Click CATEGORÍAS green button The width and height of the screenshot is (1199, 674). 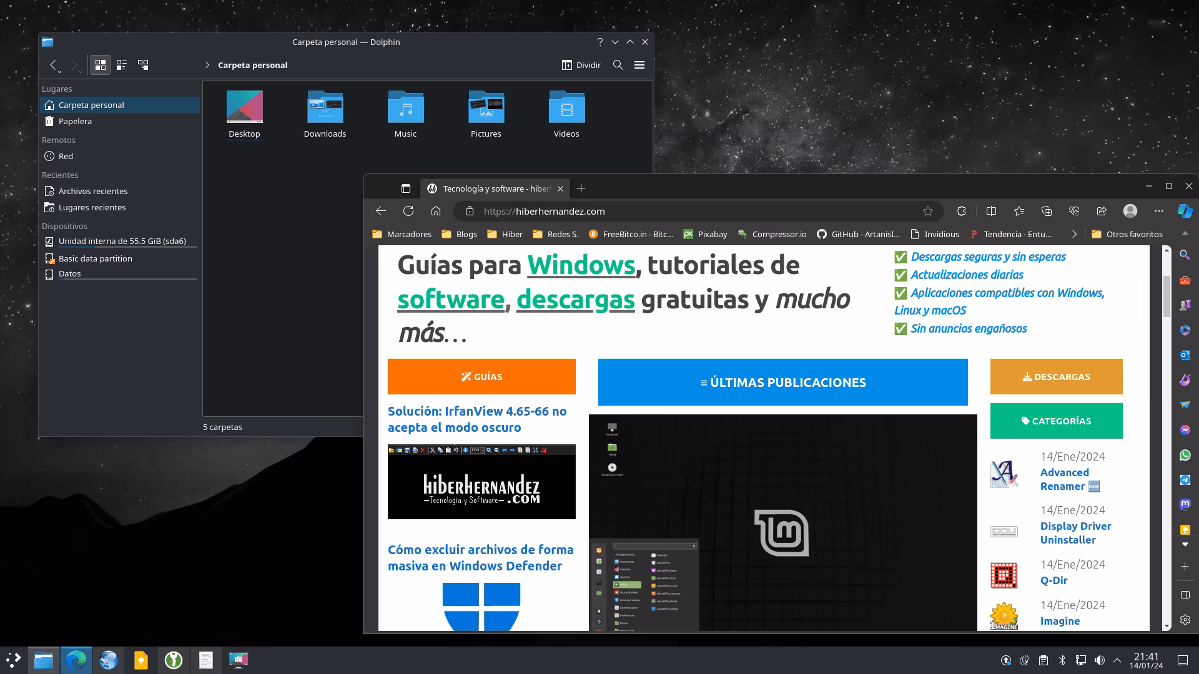click(1057, 421)
